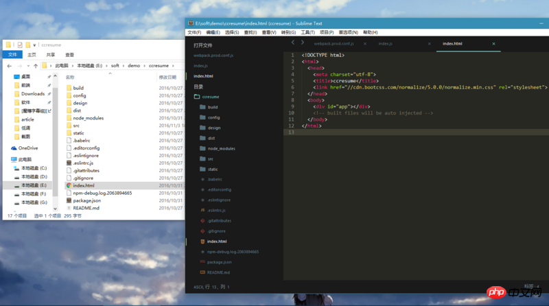Click the Chrome icon beside index.html in Explorer

pos(69,185)
